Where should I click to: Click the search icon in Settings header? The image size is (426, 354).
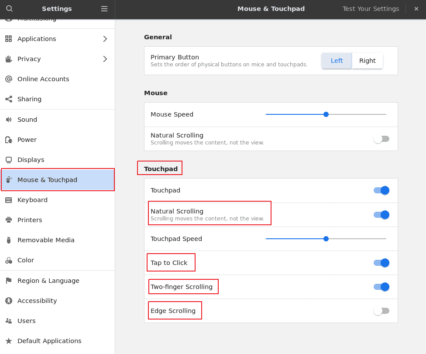click(x=9, y=9)
